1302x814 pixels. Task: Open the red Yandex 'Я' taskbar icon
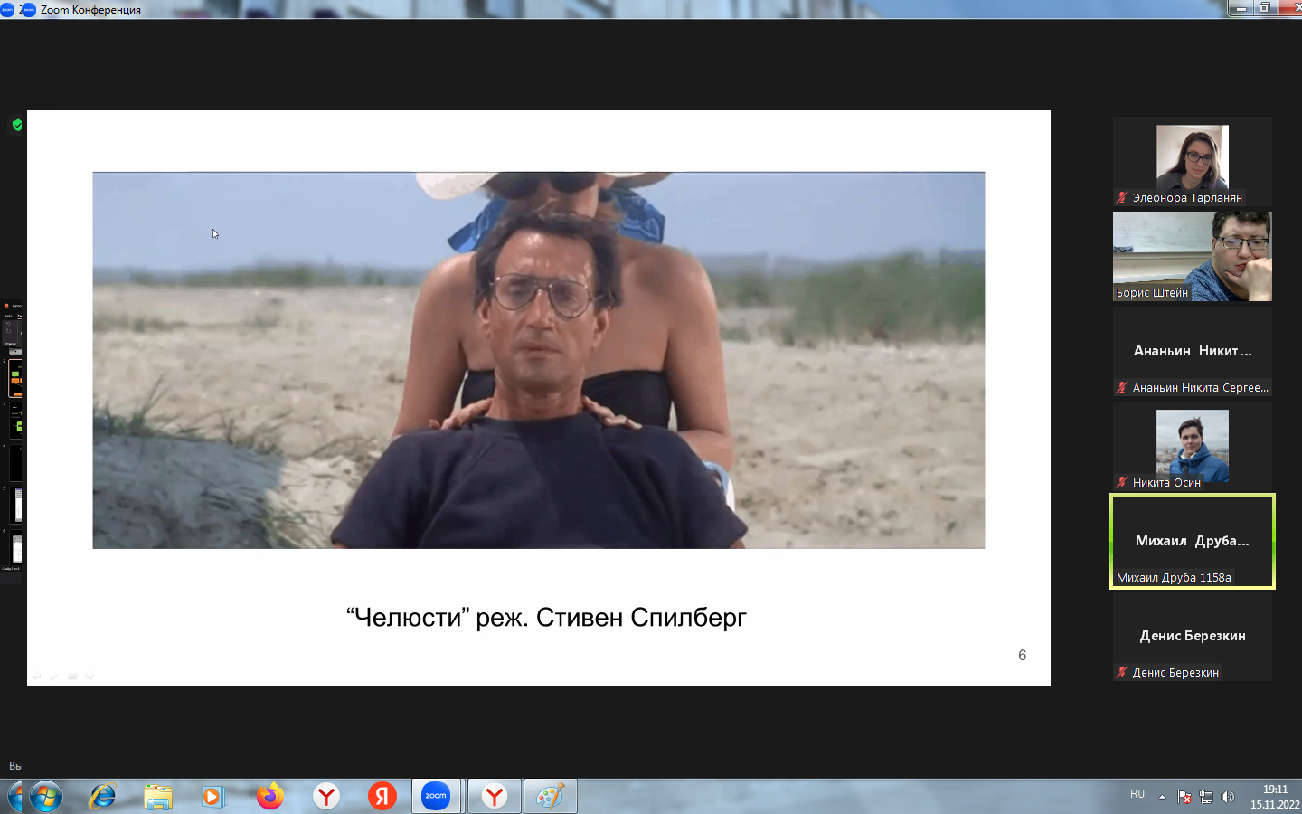point(382,797)
